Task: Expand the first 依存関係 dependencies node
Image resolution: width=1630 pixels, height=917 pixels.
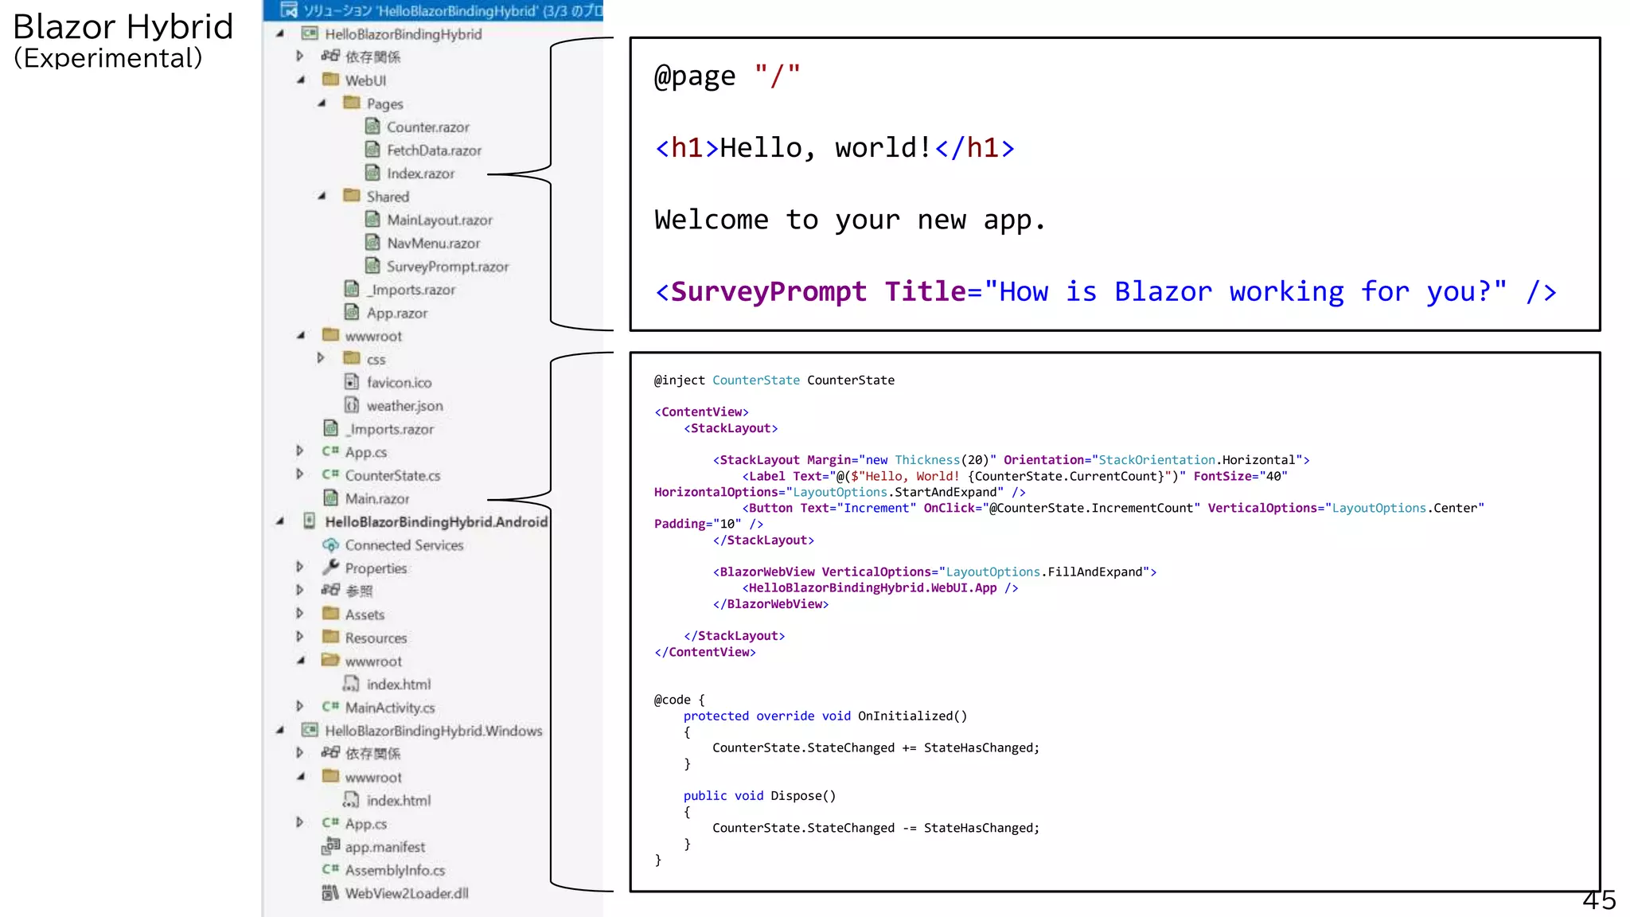Action: (300, 56)
